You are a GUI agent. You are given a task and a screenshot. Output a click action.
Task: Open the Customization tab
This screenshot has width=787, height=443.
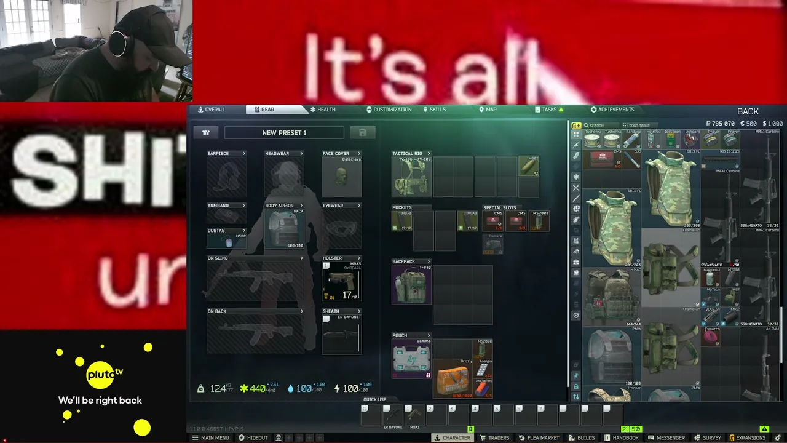pos(389,110)
